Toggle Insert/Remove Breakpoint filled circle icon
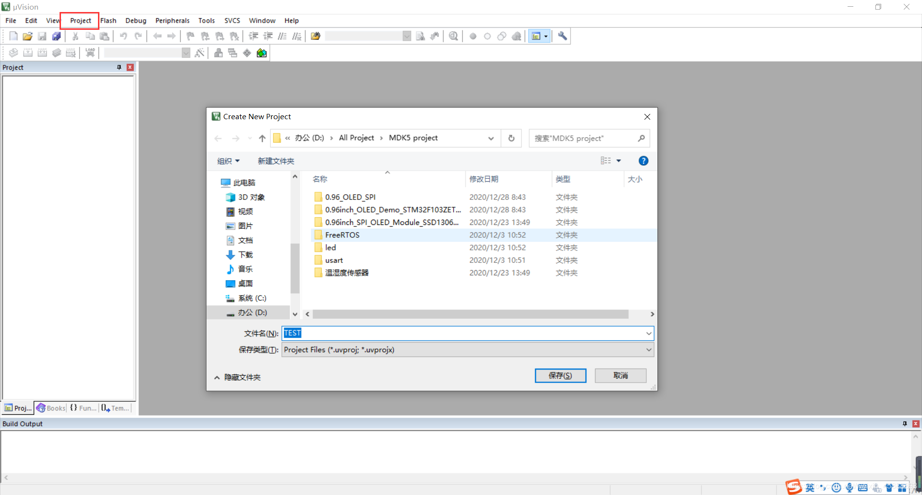The image size is (922, 495). click(x=473, y=36)
